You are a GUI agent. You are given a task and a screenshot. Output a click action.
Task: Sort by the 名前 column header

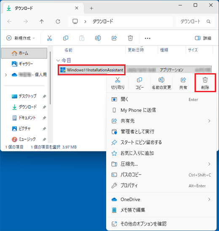pyautogui.click(x=68, y=50)
